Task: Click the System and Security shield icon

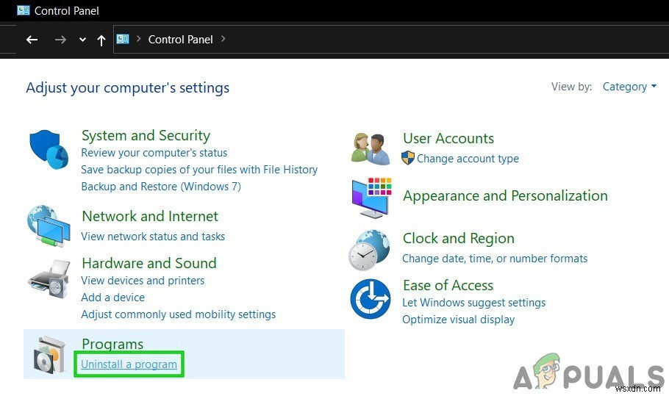Action: point(49,149)
